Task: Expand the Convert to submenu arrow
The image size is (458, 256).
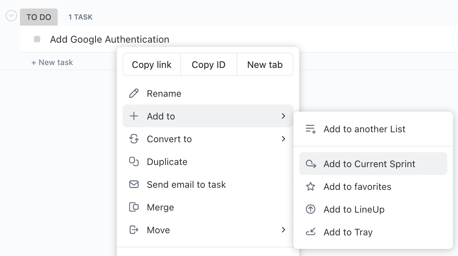Action: 283,139
